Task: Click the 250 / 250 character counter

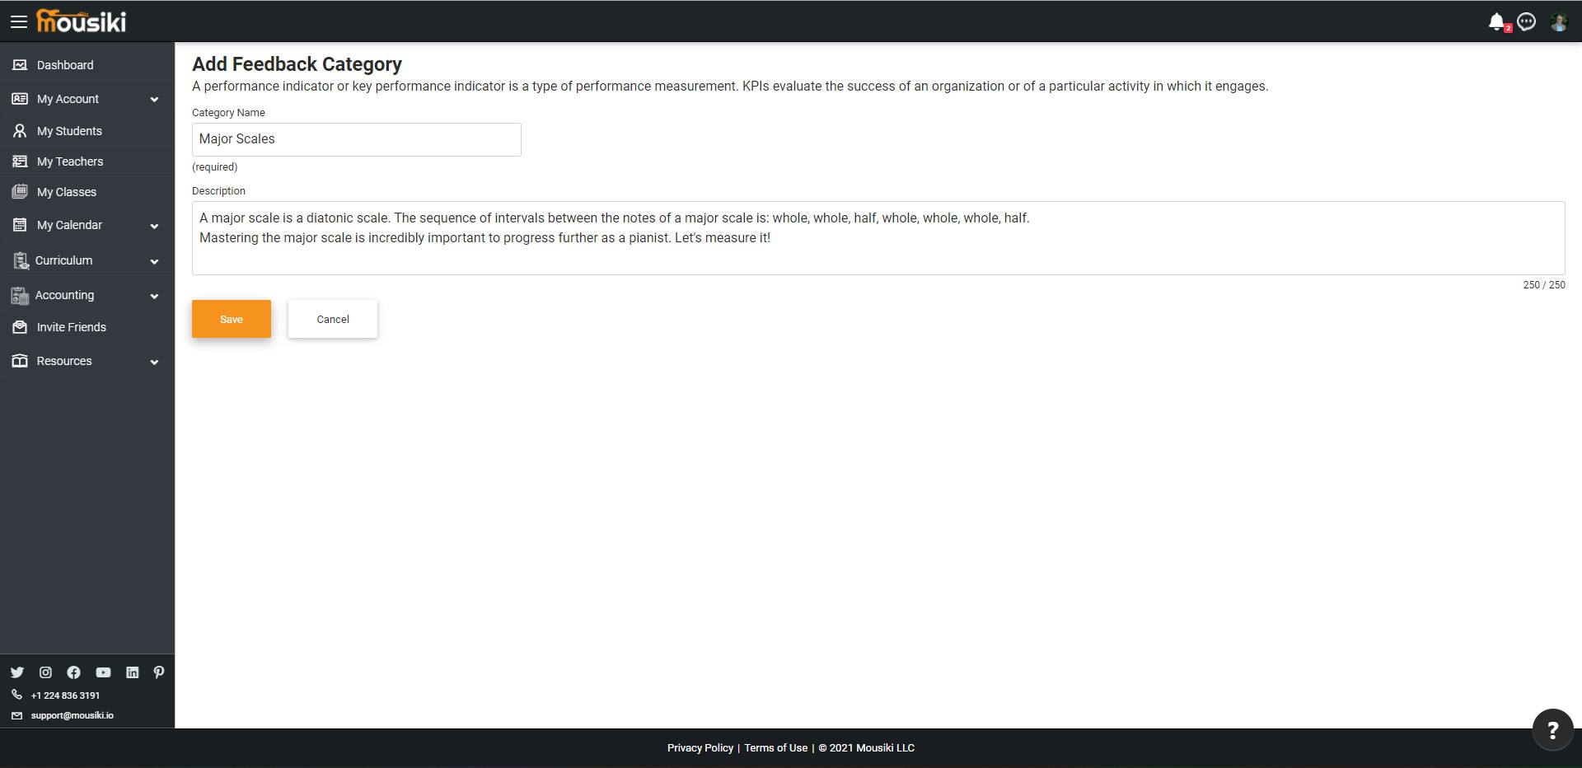Action: (1544, 285)
